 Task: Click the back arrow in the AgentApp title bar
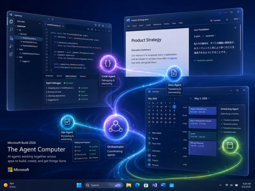(48, 19)
